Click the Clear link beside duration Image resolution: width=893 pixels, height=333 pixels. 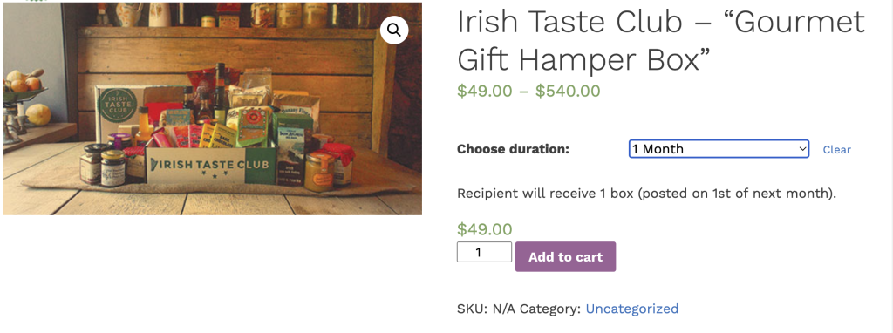click(836, 150)
